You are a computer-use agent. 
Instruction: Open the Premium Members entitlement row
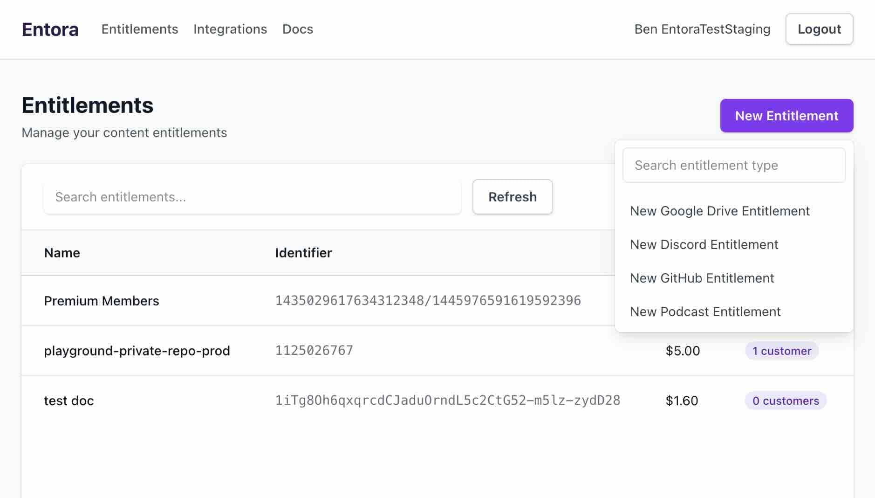pyautogui.click(x=102, y=301)
